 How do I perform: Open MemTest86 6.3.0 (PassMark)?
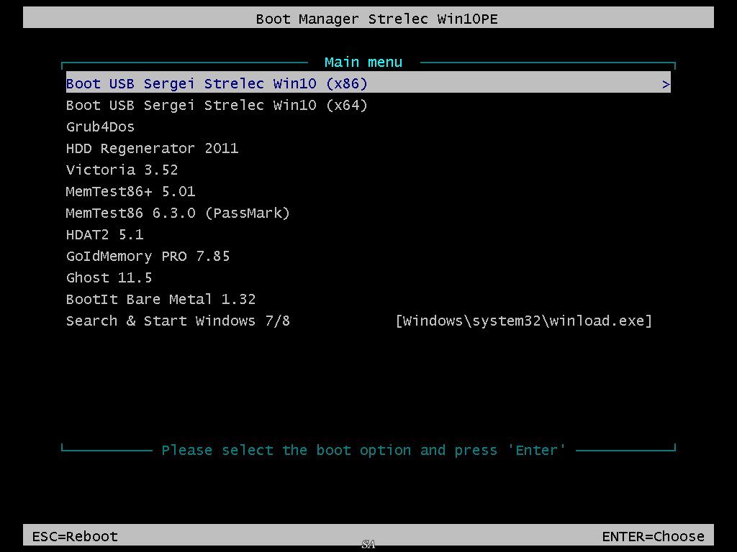pos(178,213)
